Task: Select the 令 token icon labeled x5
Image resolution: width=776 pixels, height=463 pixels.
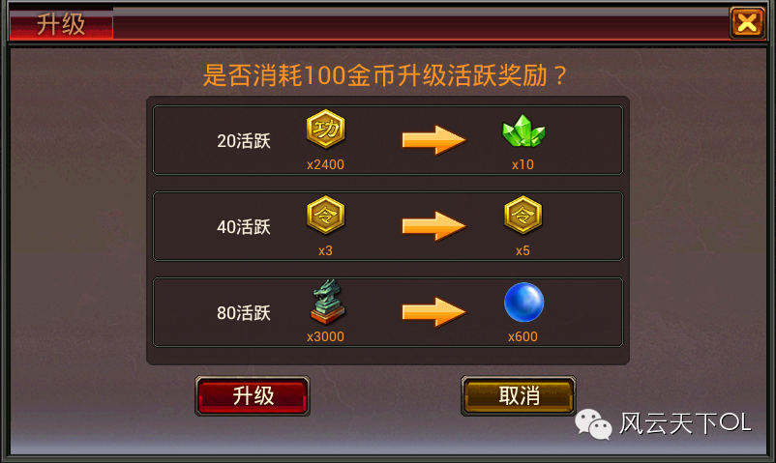Action: (523, 216)
